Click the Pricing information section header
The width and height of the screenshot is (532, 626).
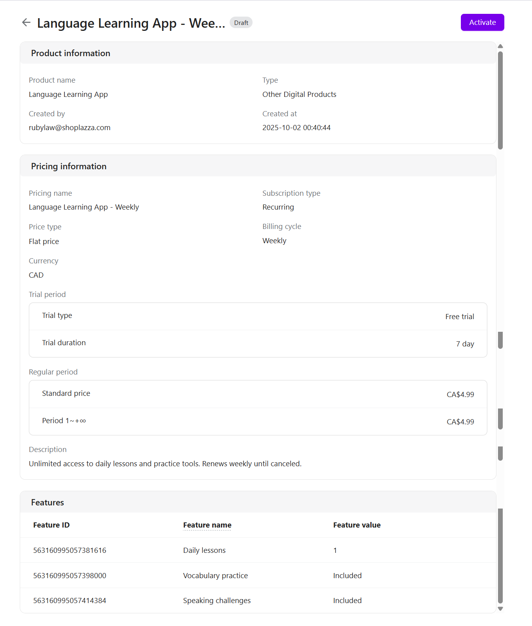[69, 166]
